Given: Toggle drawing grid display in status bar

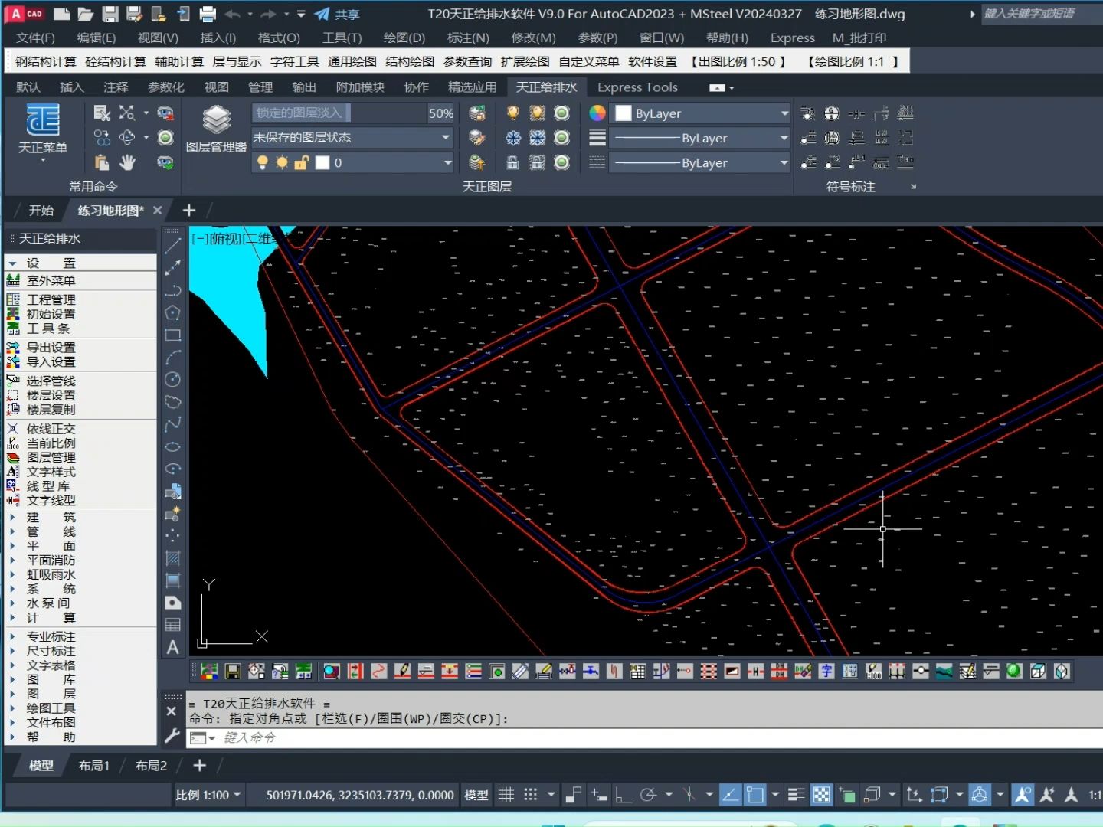Looking at the screenshot, I should coord(506,795).
